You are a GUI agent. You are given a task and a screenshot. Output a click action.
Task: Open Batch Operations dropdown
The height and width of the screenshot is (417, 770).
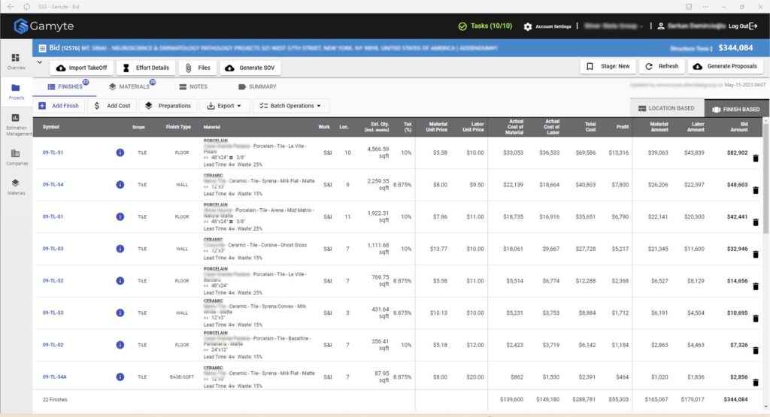(x=290, y=106)
